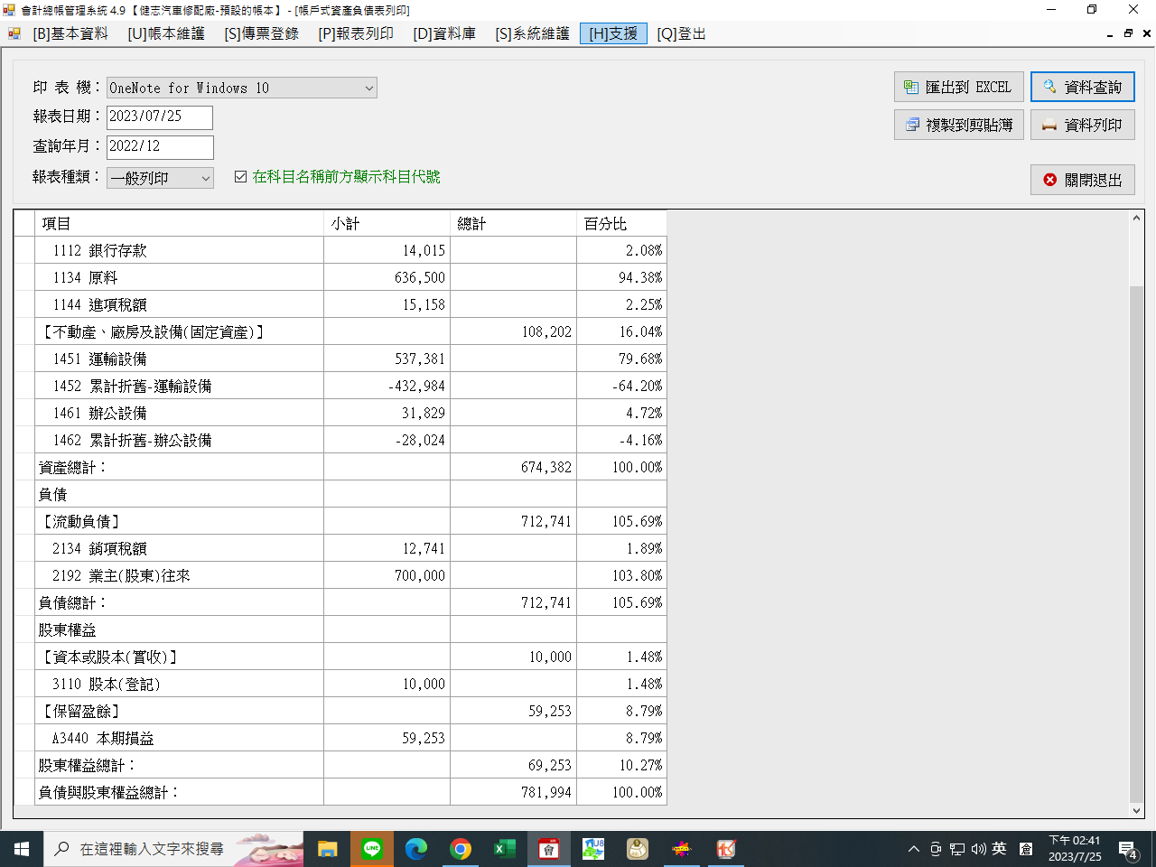Image resolution: width=1156 pixels, height=867 pixels.
Task: Select the 1461 辦公設備 row
Action: (x=341, y=413)
